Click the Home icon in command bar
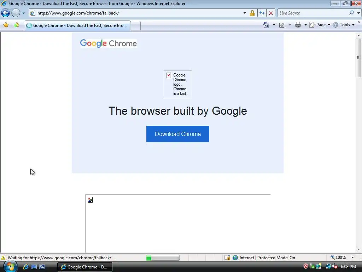This screenshot has height=272, width=362. tap(266, 25)
